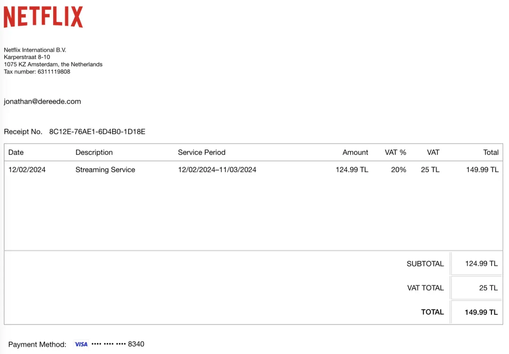This screenshot has width=509, height=354.
Task: Click the Service Period column header
Action: click(202, 152)
